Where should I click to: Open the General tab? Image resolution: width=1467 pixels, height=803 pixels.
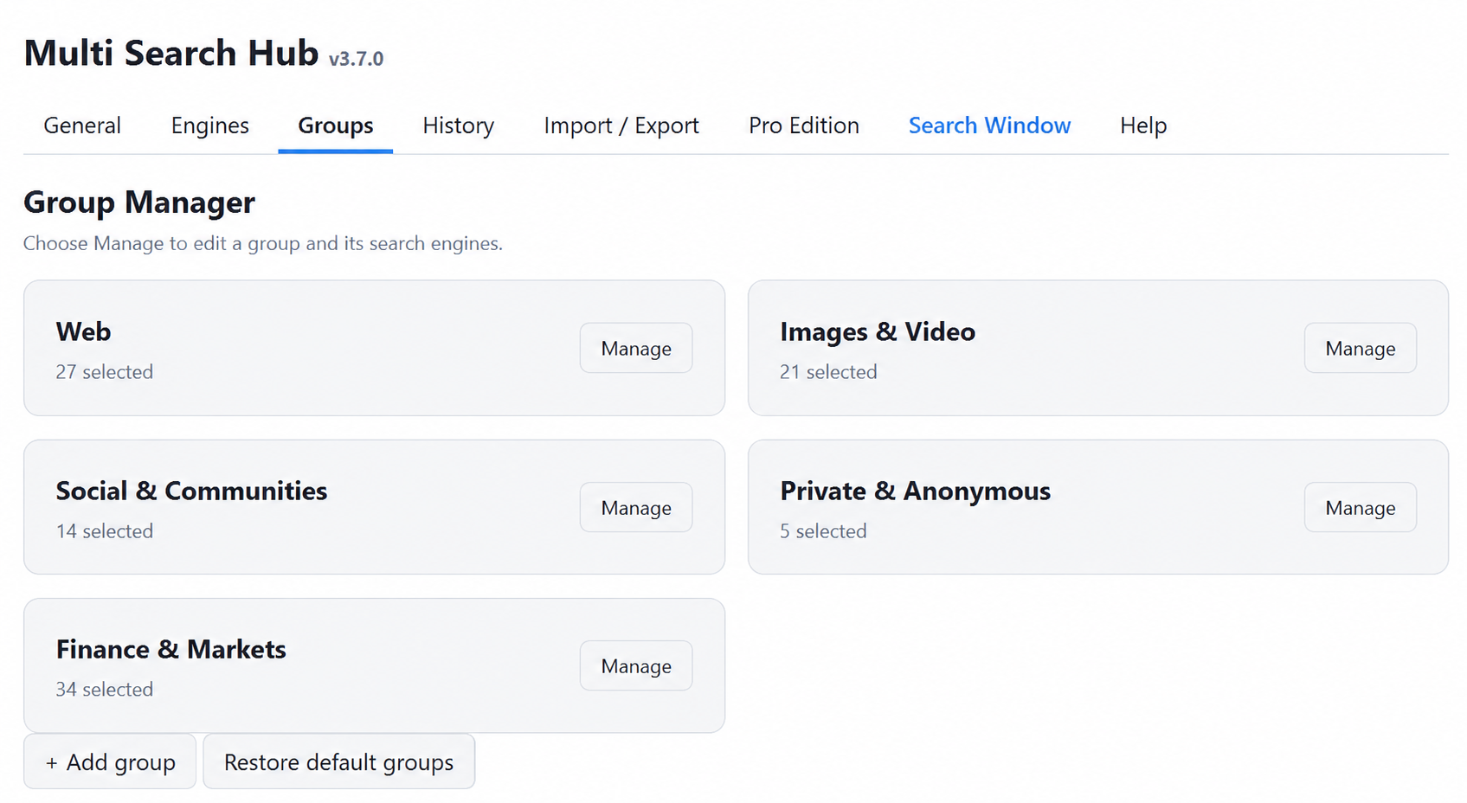pyautogui.click(x=82, y=125)
